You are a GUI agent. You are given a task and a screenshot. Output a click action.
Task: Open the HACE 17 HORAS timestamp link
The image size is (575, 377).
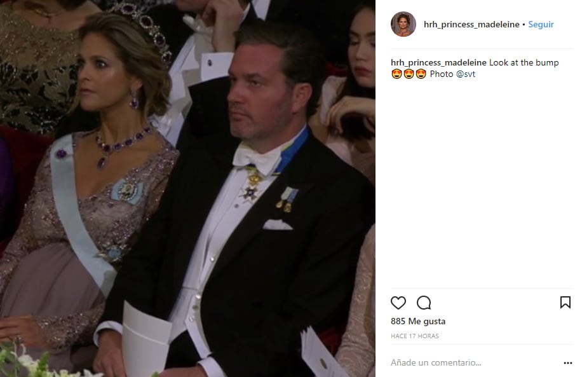click(x=415, y=336)
